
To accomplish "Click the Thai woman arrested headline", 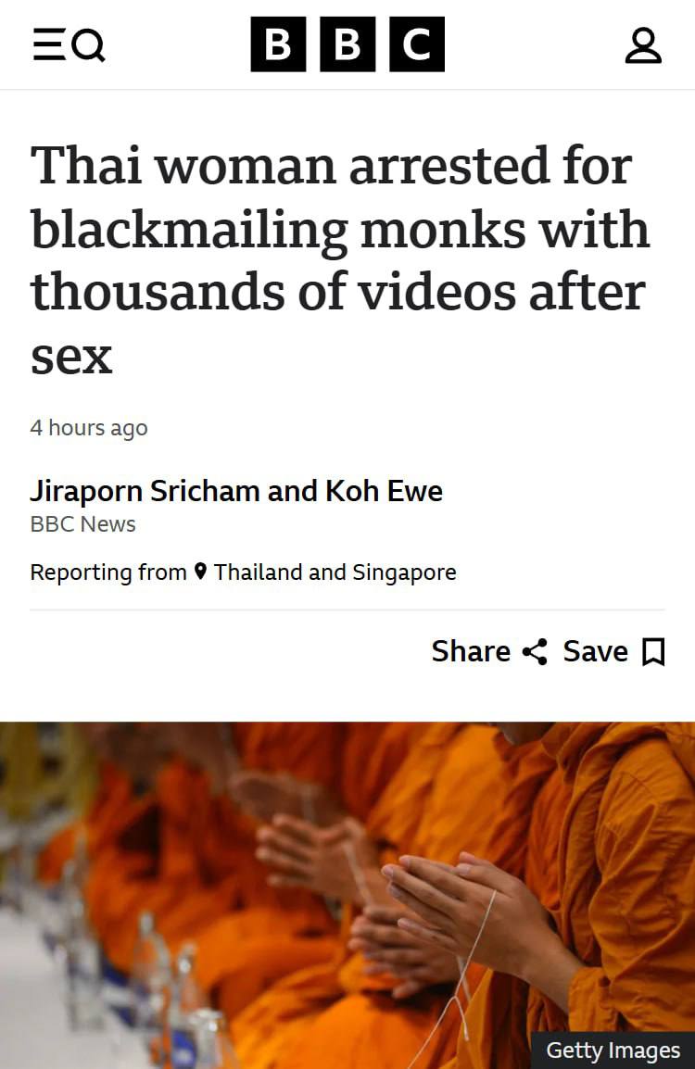I will tap(340, 259).
